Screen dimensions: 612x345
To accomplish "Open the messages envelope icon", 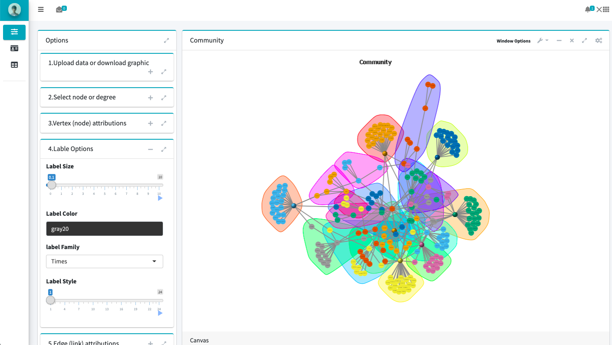I will (x=59, y=10).
